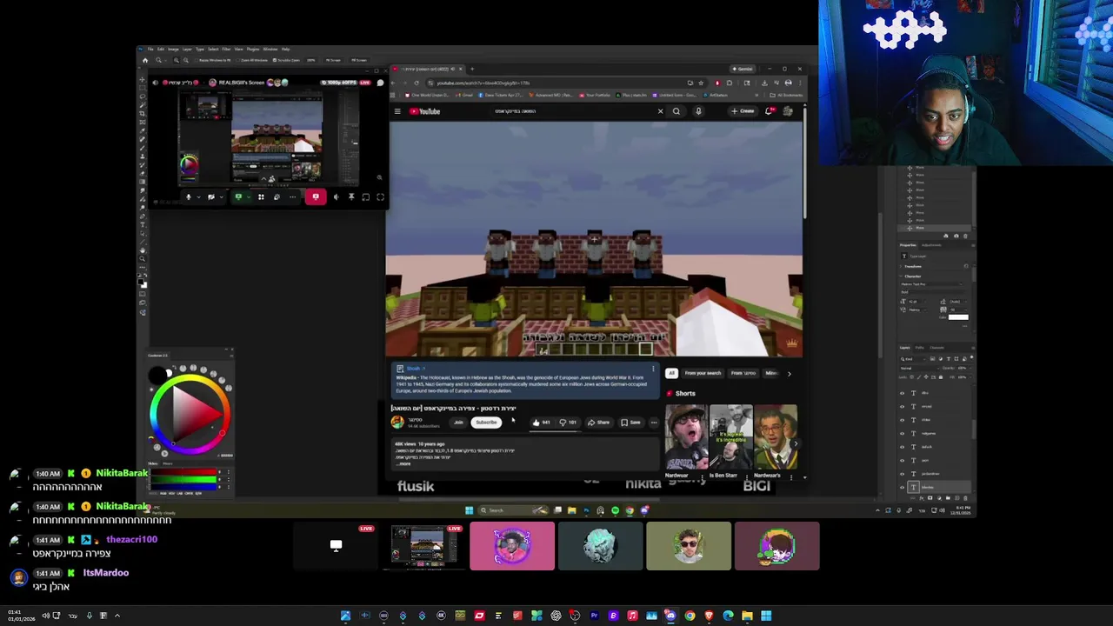Image resolution: width=1113 pixels, height=626 pixels.
Task: Adjust the green RGB slider bar
Action: coord(183,478)
